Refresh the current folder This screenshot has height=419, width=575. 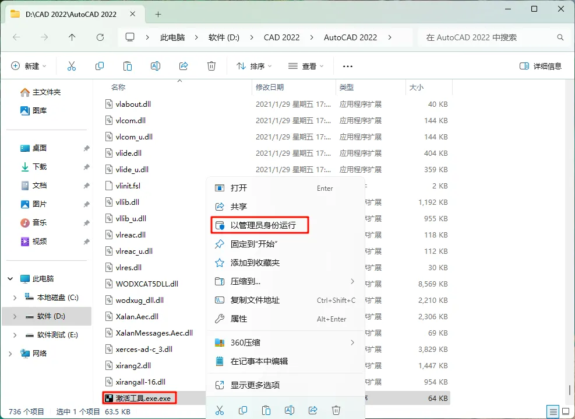(x=100, y=37)
